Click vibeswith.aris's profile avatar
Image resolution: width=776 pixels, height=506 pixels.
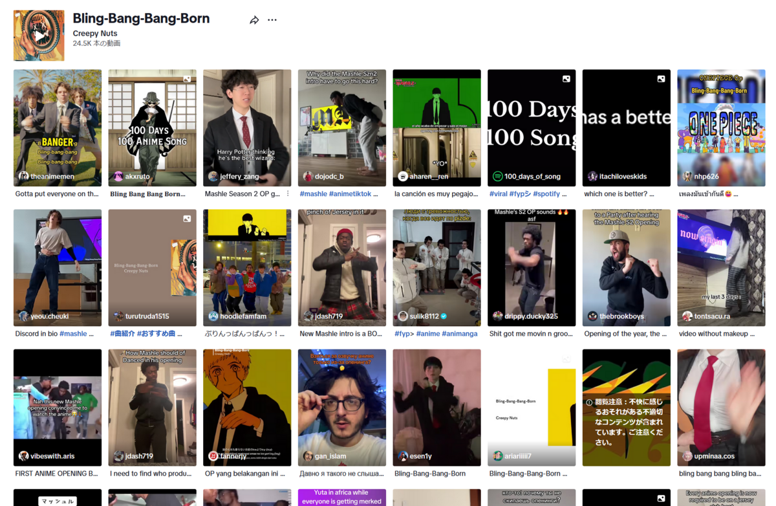(24, 456)
